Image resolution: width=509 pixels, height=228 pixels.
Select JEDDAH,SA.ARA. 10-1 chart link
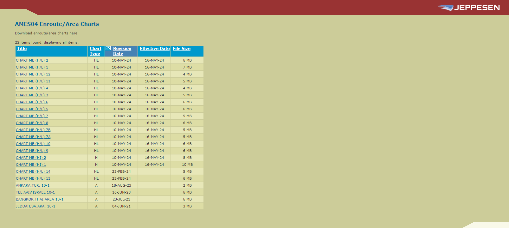point(35,206)
